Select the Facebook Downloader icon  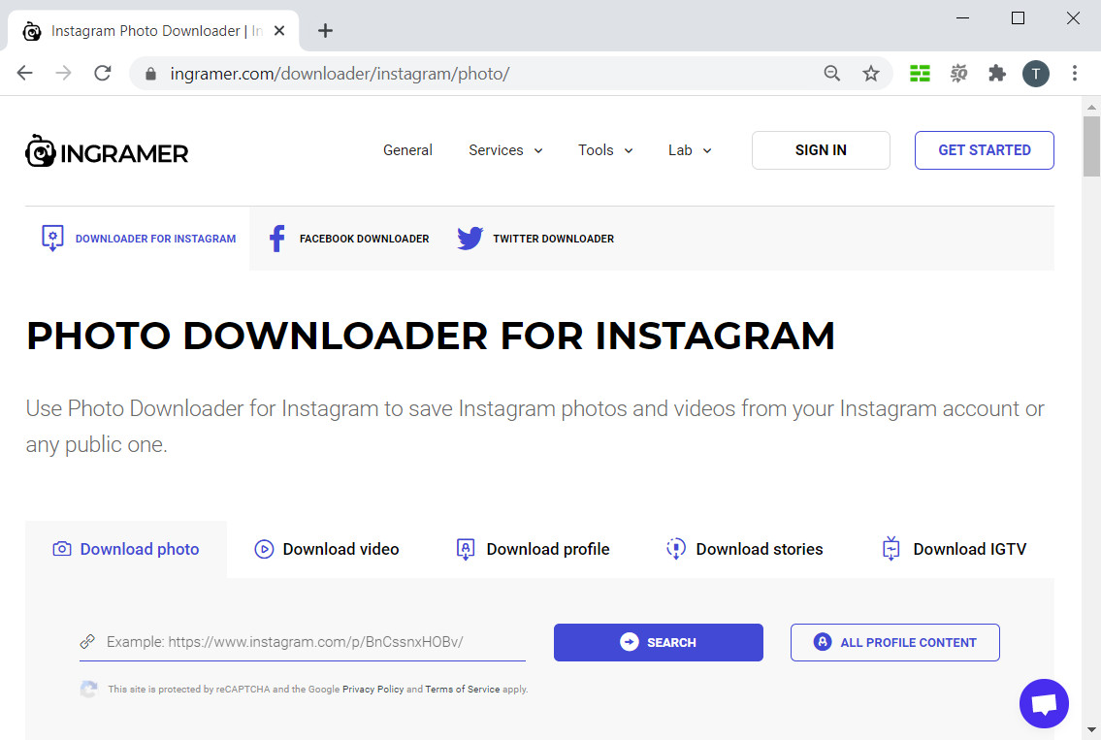click(x=276, y=238)
